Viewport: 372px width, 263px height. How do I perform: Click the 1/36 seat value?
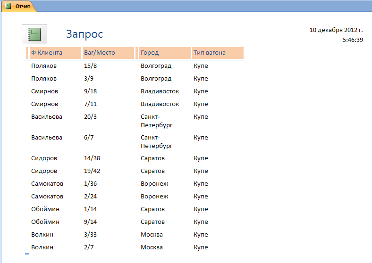pyautogui.click(x=90, y=184)
